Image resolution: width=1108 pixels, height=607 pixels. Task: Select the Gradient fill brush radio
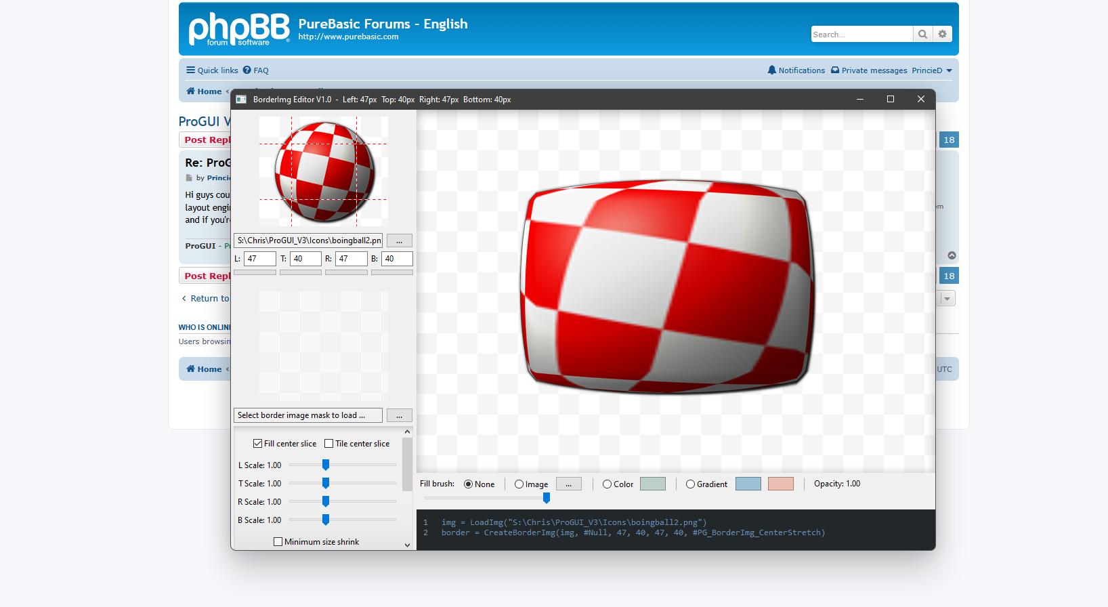click(x=690, y=484)
